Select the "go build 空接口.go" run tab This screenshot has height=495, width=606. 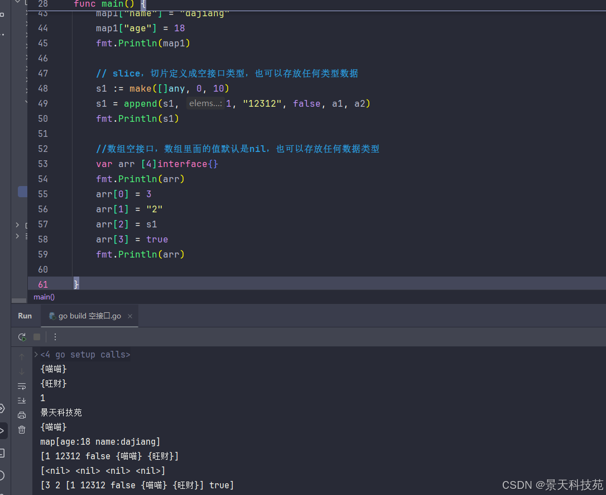coord(89,316)
